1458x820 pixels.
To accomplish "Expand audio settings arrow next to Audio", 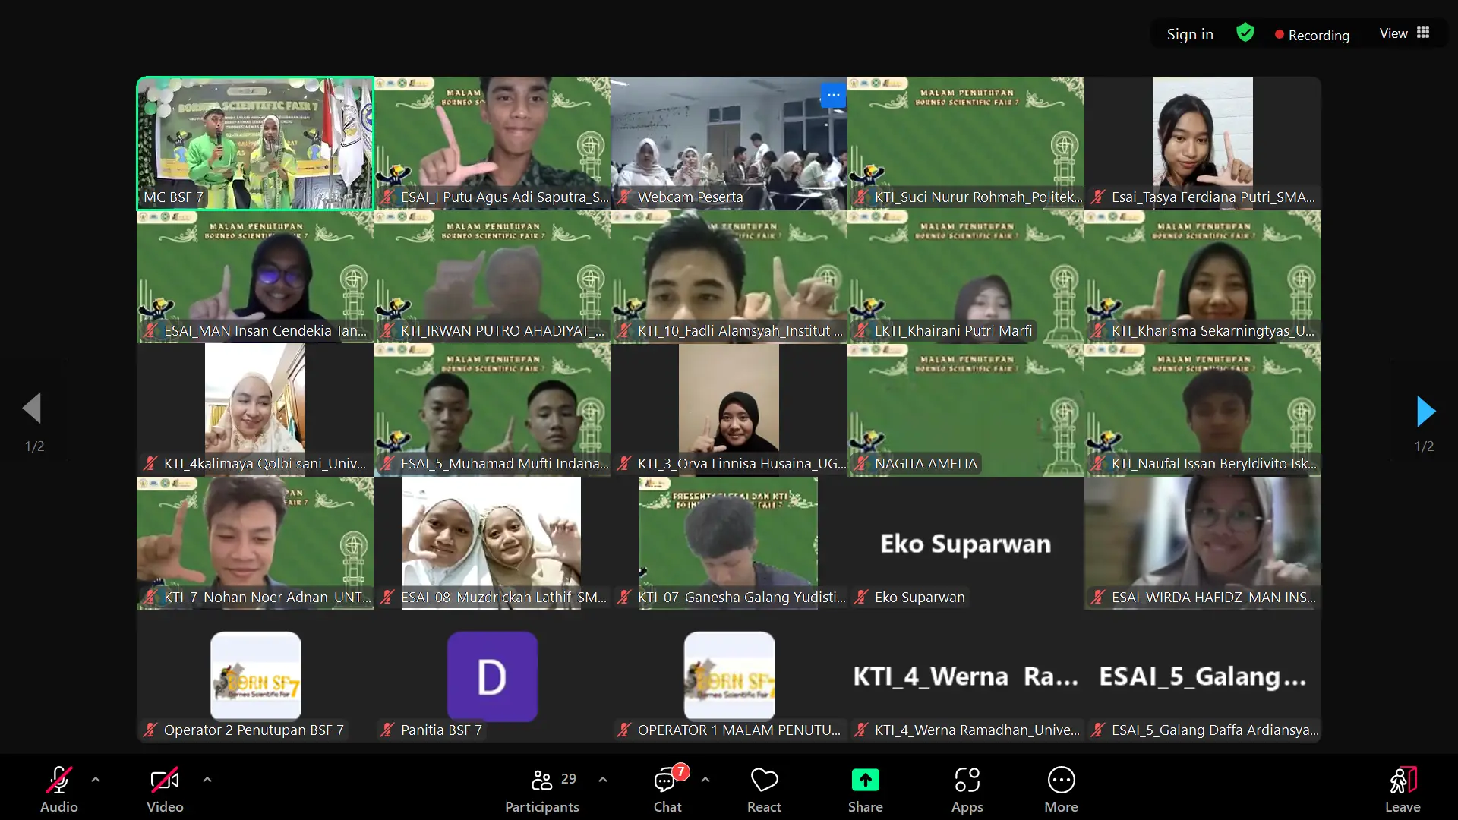I will (96, 779).
